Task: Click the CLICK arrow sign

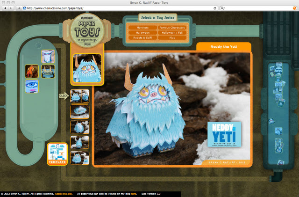Action: point(64,95)
